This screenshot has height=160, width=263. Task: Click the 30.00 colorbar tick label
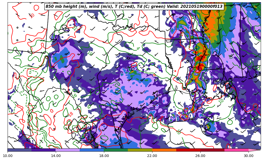point(249,156)
